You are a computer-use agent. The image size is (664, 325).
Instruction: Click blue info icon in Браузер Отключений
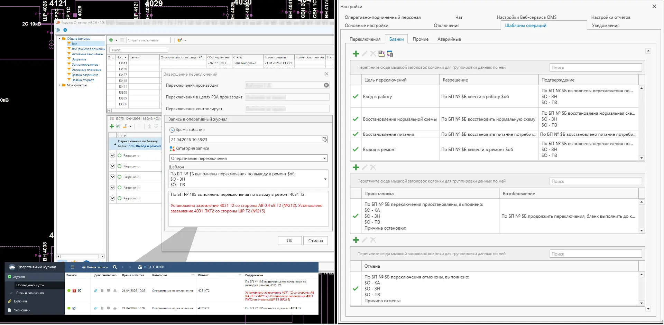click(x=65, y=30)
